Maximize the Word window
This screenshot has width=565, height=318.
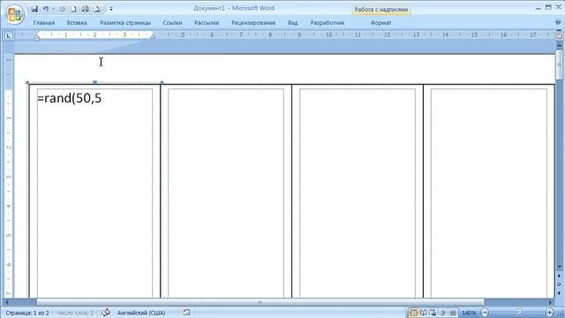click(548, 8)
